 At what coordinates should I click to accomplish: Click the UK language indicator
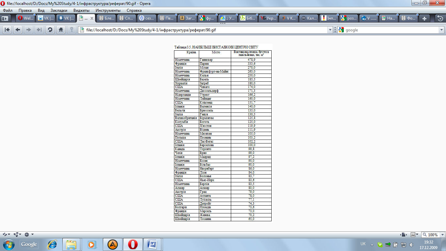point(363,244)
